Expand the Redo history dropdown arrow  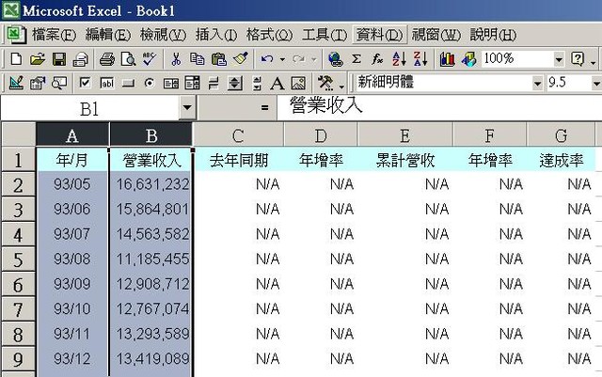point(314,59)
